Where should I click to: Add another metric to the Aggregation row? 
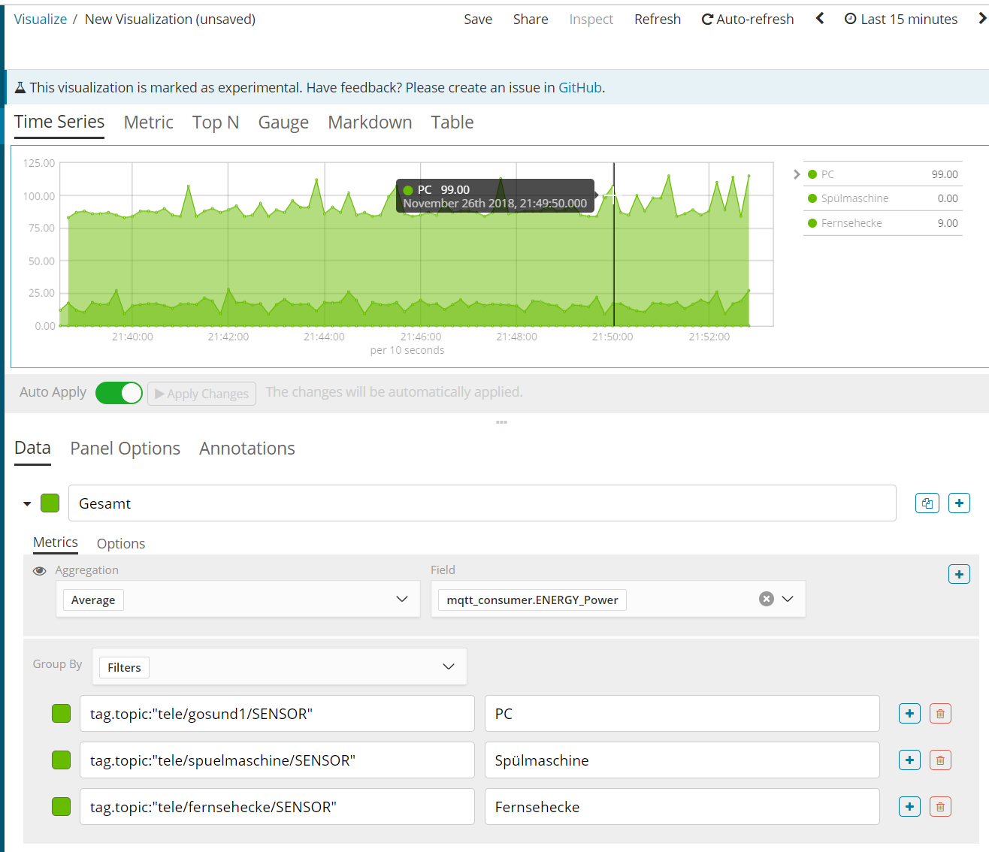click(959, 575)
